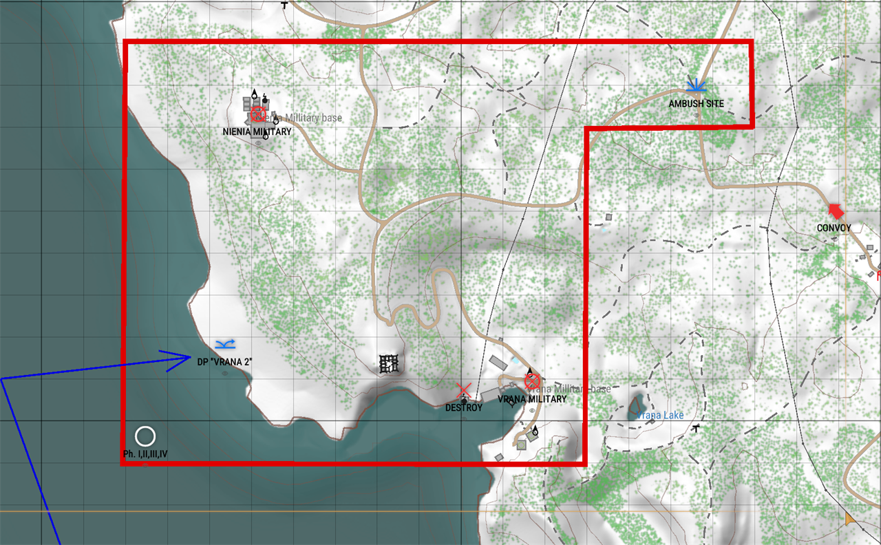
Task: Click the black grid fence icon near the coast
Action: click(x=390, y=363)
